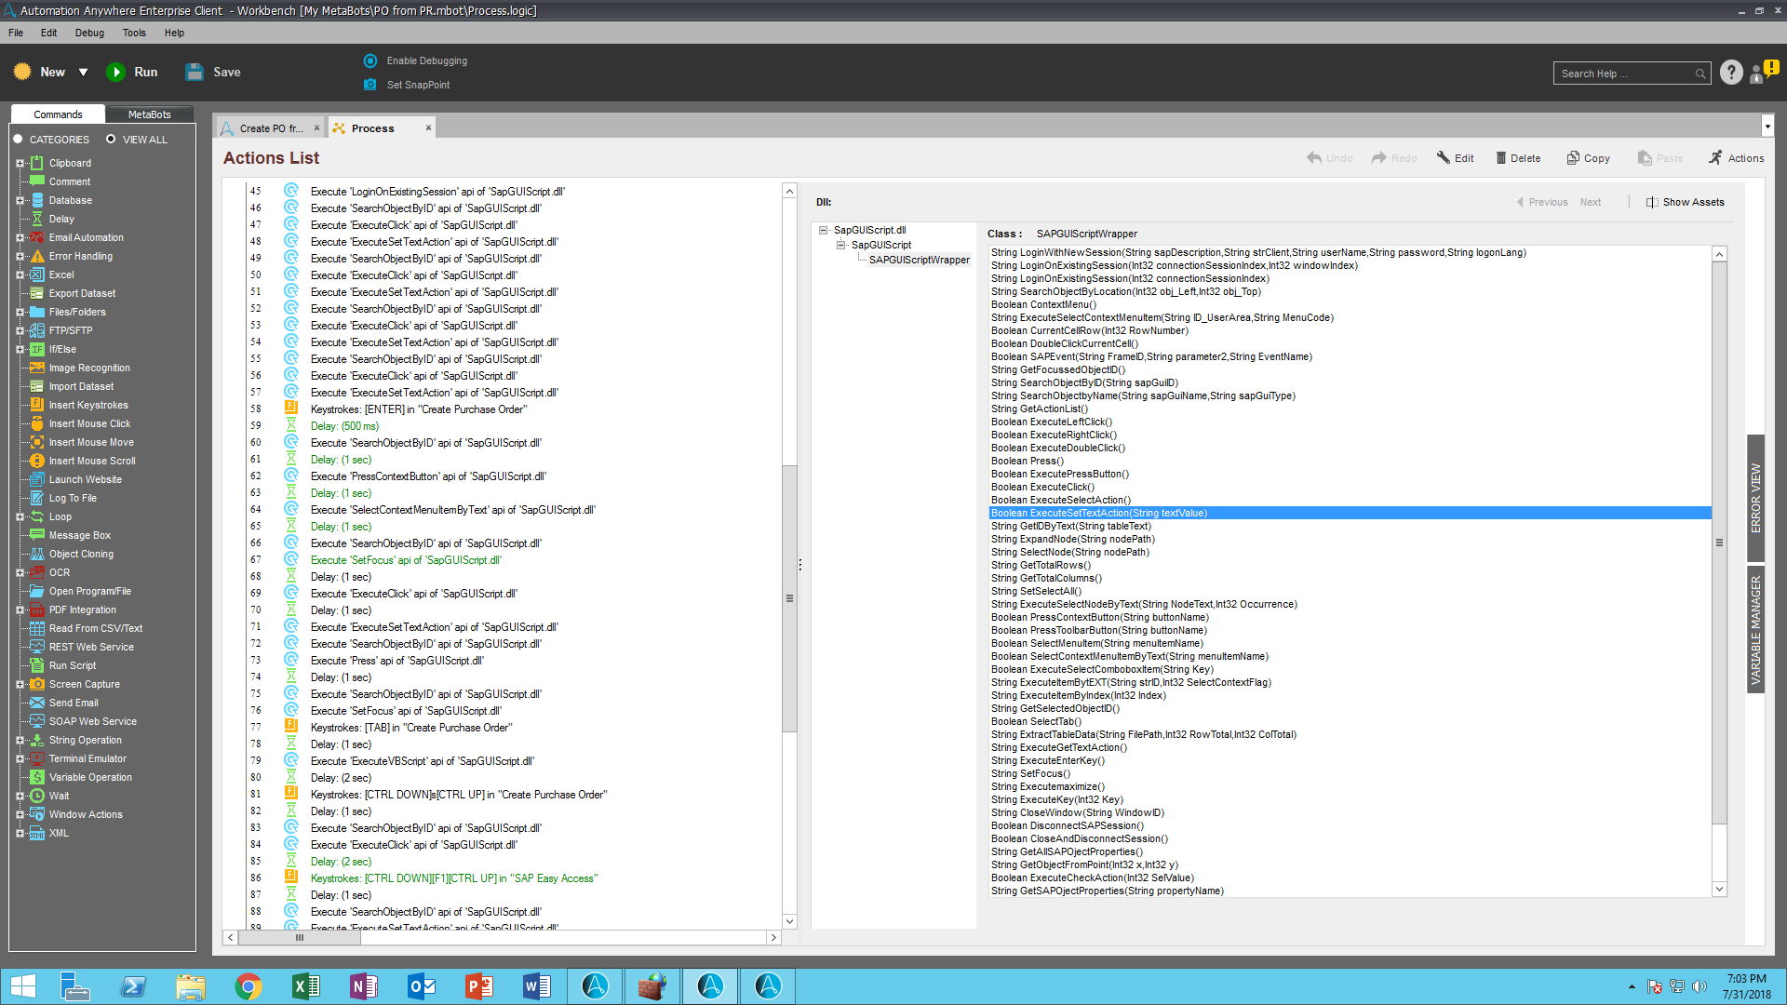
Task: Select the CATEGORIES radio button
Action: click(x=18, y=140)
